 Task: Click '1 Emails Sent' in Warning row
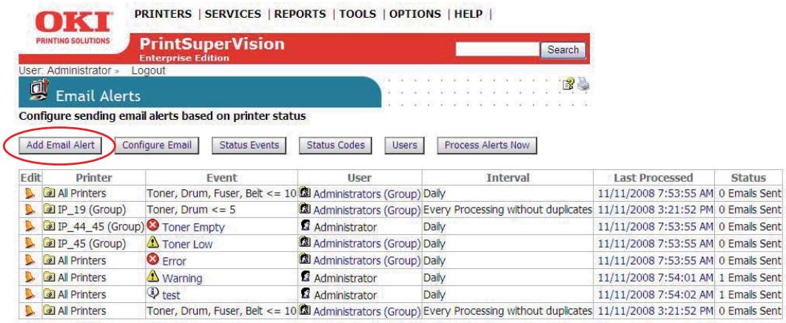[750, 278]
